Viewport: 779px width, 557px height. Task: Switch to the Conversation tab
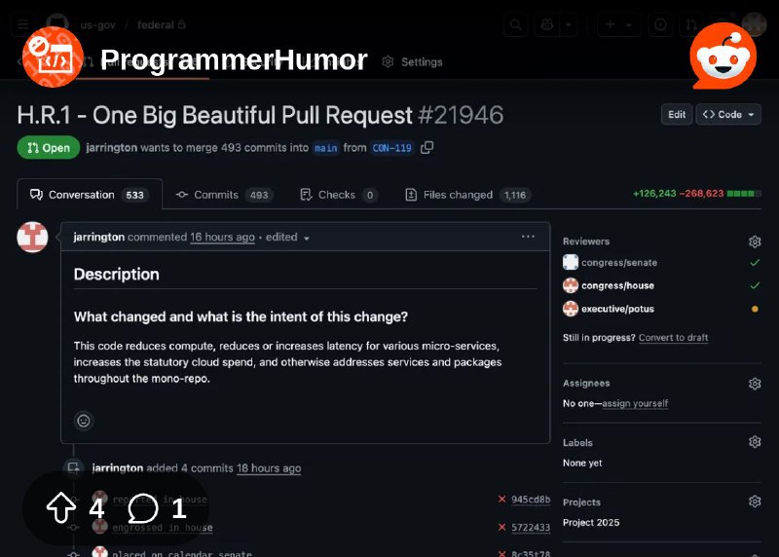pyautogui.click(x=90, y=195)
